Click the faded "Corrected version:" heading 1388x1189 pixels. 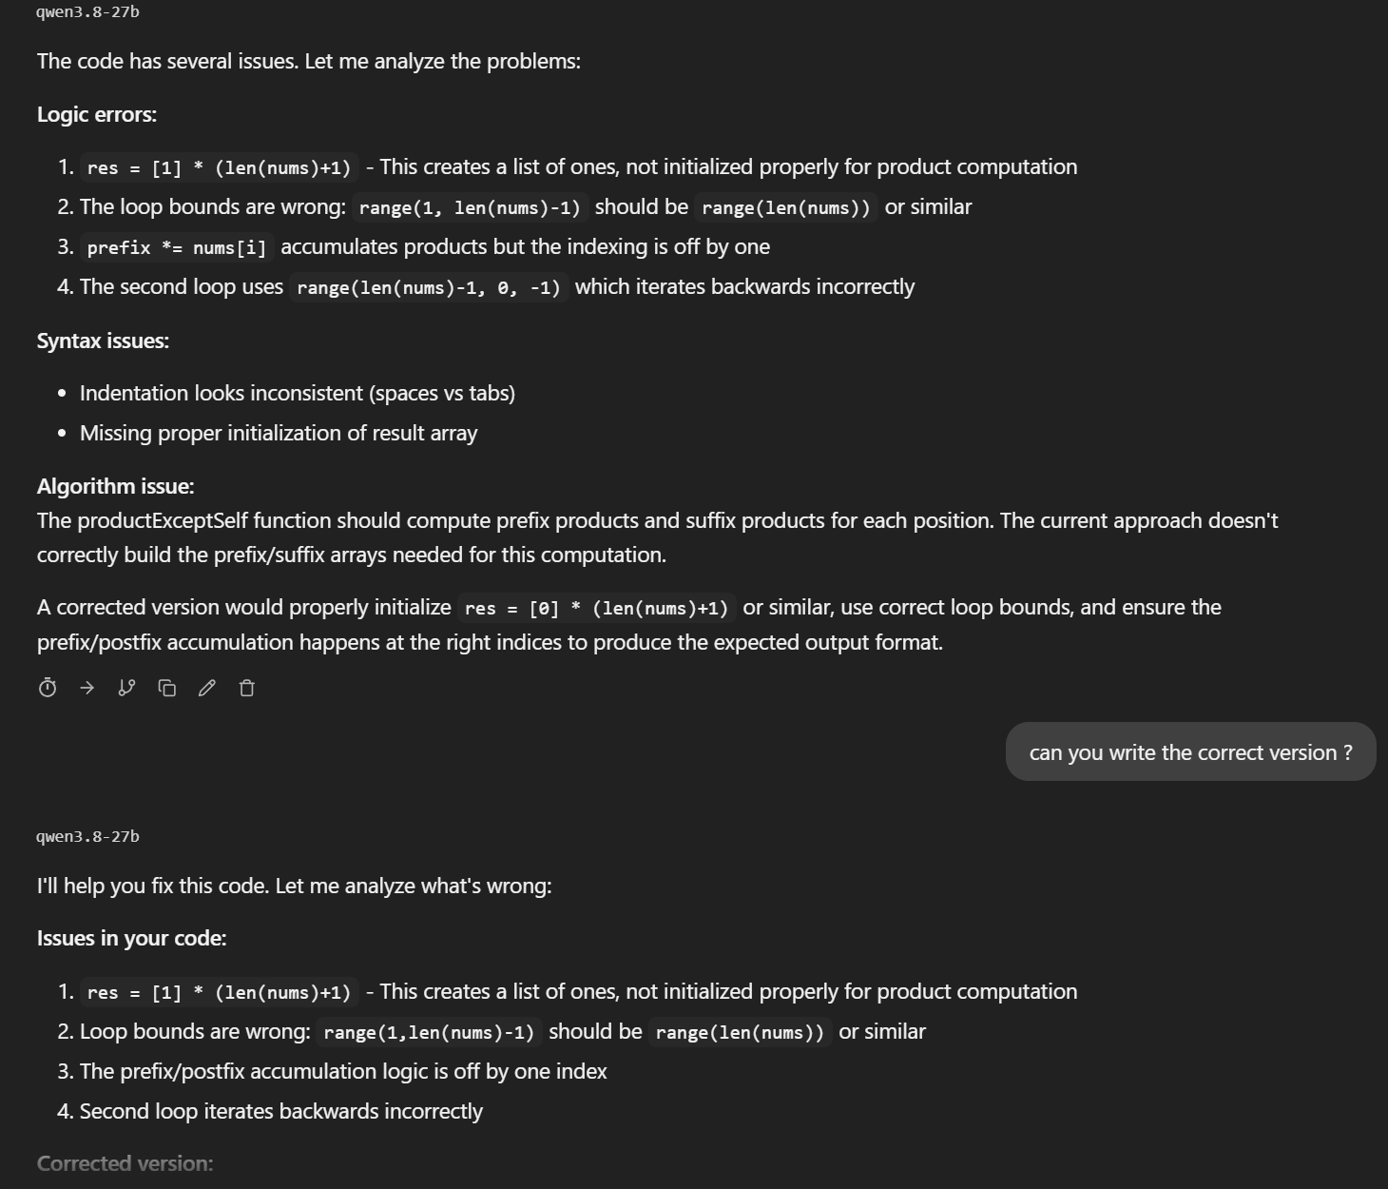[125, 1163]
